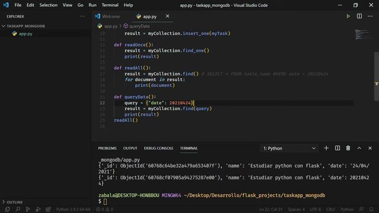
Task: Click the value 20210424 in query line
Action: tap(180, 103)
